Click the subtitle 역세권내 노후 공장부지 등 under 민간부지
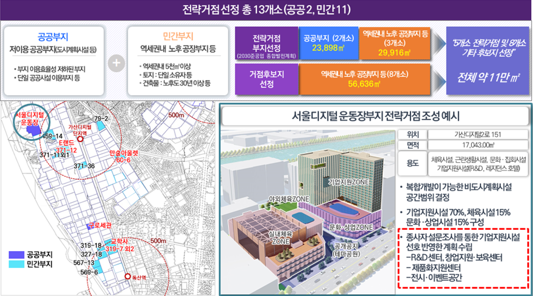This screenshot has width=533, height=296. click(x=178, y=49)
